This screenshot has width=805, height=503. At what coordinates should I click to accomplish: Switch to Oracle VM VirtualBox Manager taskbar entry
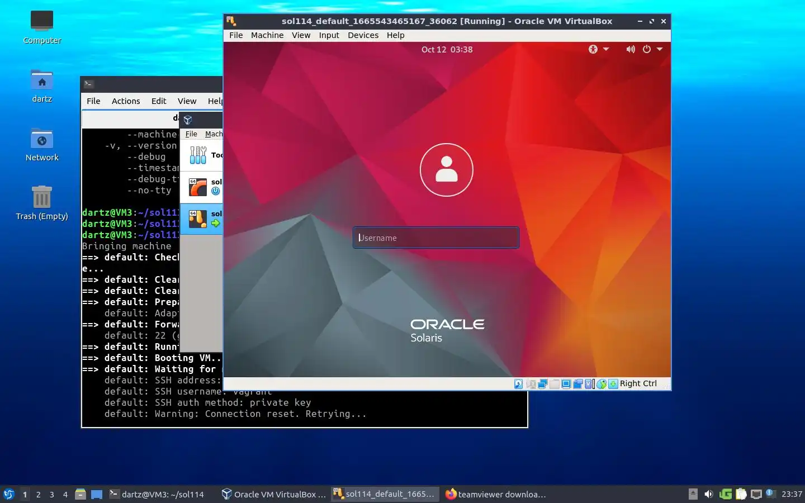coord(274,494)
